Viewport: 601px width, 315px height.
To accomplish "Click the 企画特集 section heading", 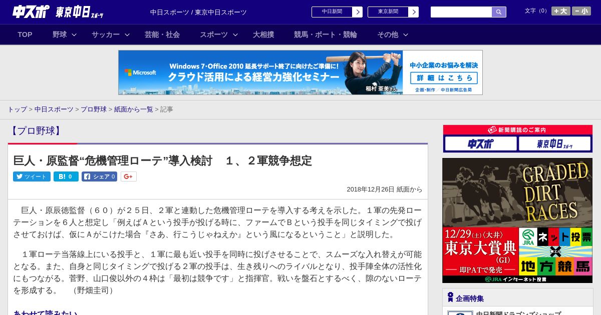I will (x=470, y=298).
